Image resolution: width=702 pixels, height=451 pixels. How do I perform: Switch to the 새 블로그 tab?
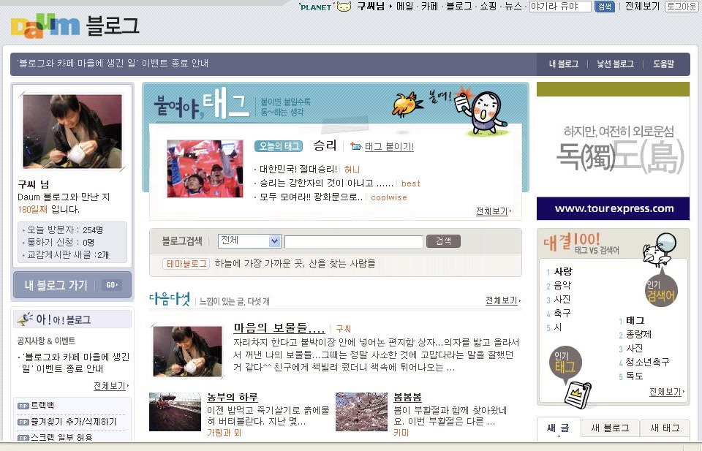click(x=610, y=428)
